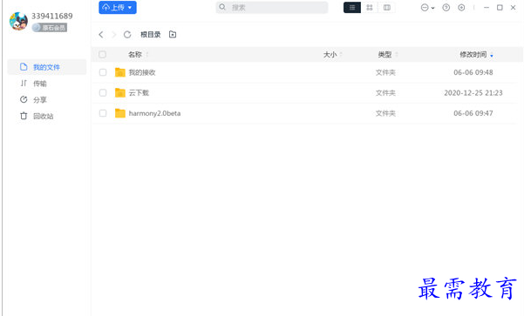Select the harmony2.0beta folder name
This screenshot has width=524, height=316.
point(154,113)
